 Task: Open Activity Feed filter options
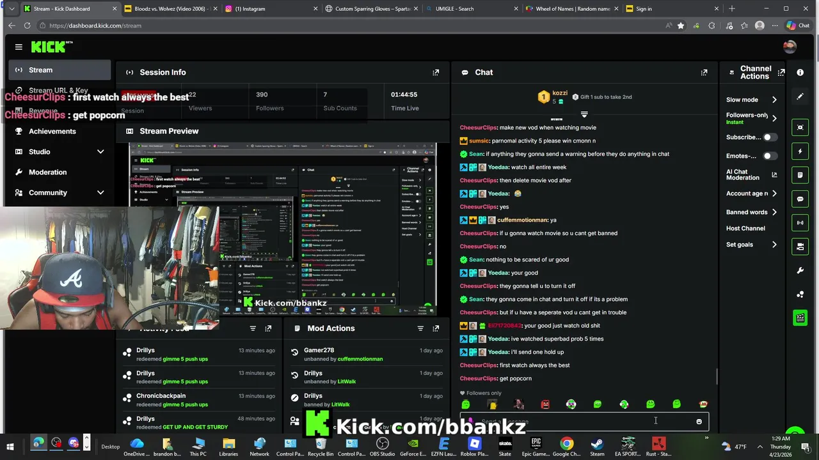click(x=253, y=328)
